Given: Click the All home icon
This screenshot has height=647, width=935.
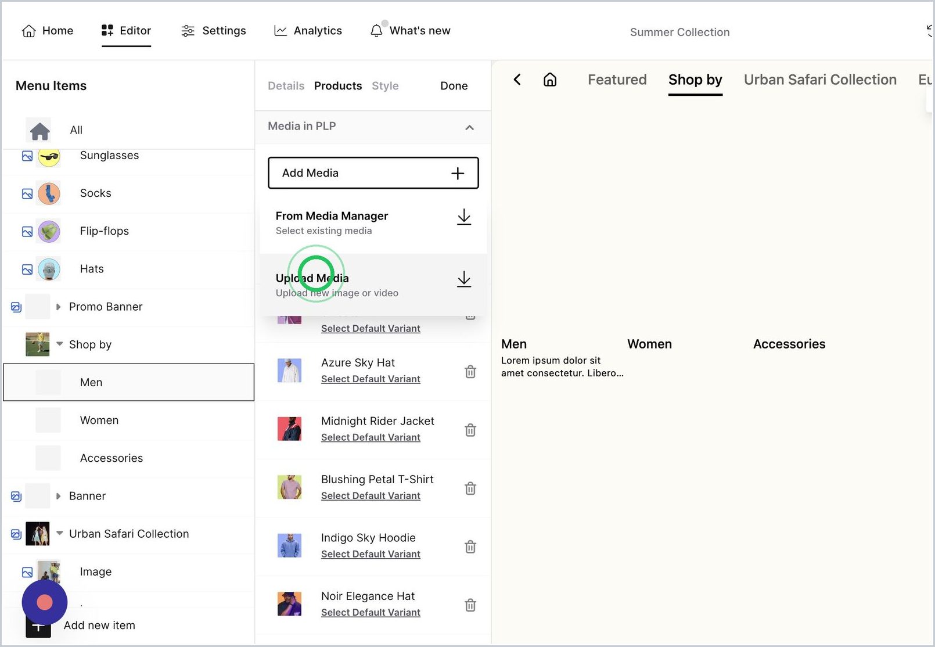Looking at the screenshot, I should click(39, 131).
